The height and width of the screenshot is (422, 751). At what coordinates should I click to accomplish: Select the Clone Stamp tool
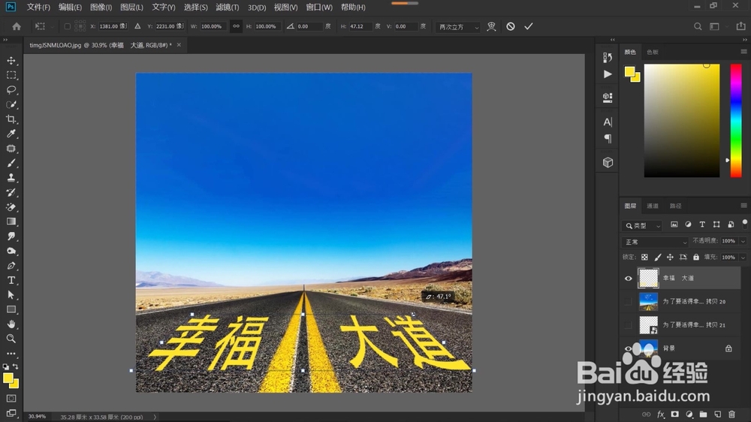11,178
